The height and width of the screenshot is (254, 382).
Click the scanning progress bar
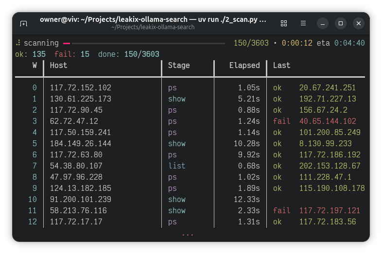(144, 43)
